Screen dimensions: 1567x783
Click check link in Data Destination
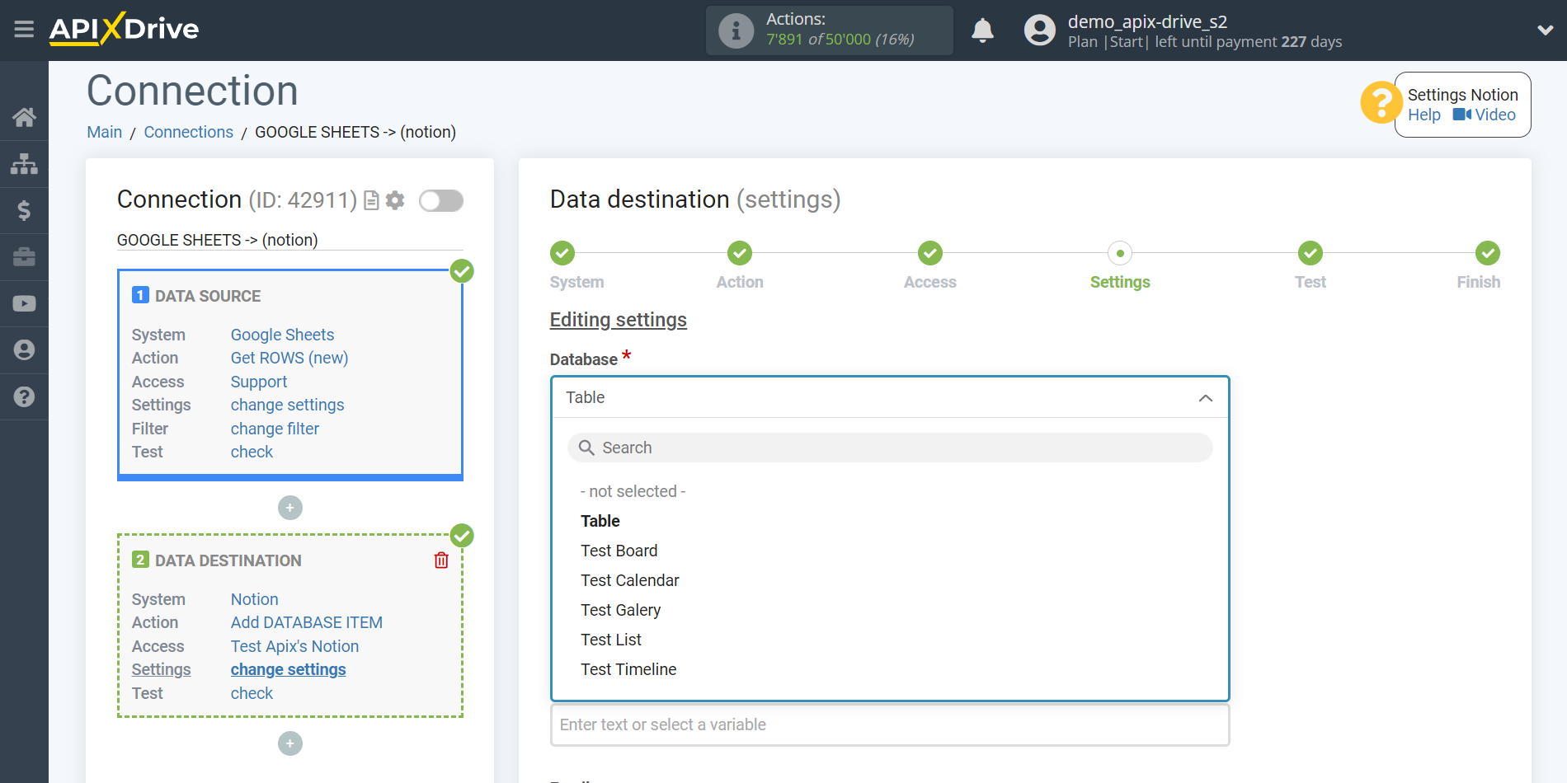tap(252, 693)
